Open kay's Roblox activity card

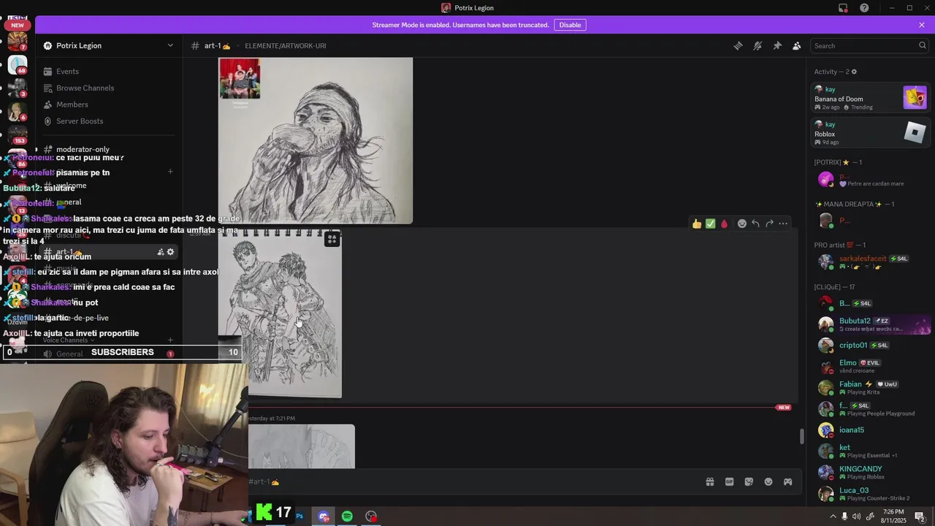[870, 132]
